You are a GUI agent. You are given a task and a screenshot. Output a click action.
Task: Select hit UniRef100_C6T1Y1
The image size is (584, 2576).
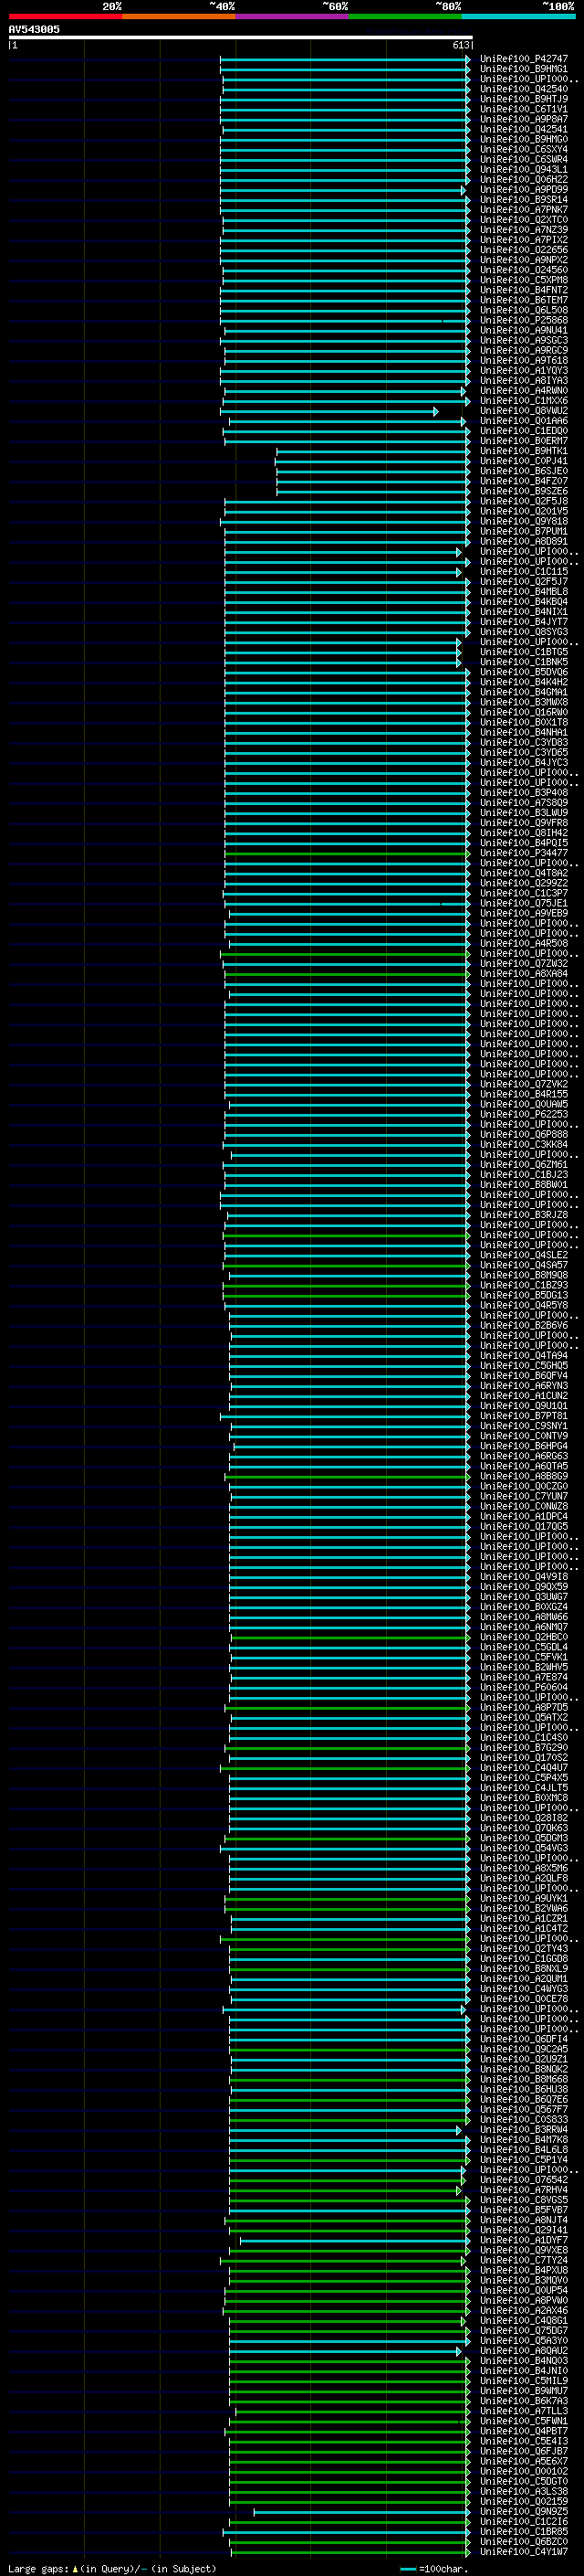[524, 109]
